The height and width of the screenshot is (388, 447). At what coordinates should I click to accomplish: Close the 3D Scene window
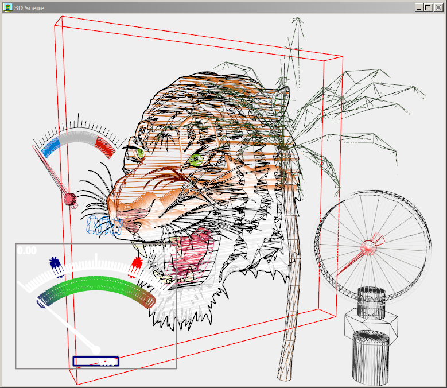pyautogui.click(x=439, y=8)
